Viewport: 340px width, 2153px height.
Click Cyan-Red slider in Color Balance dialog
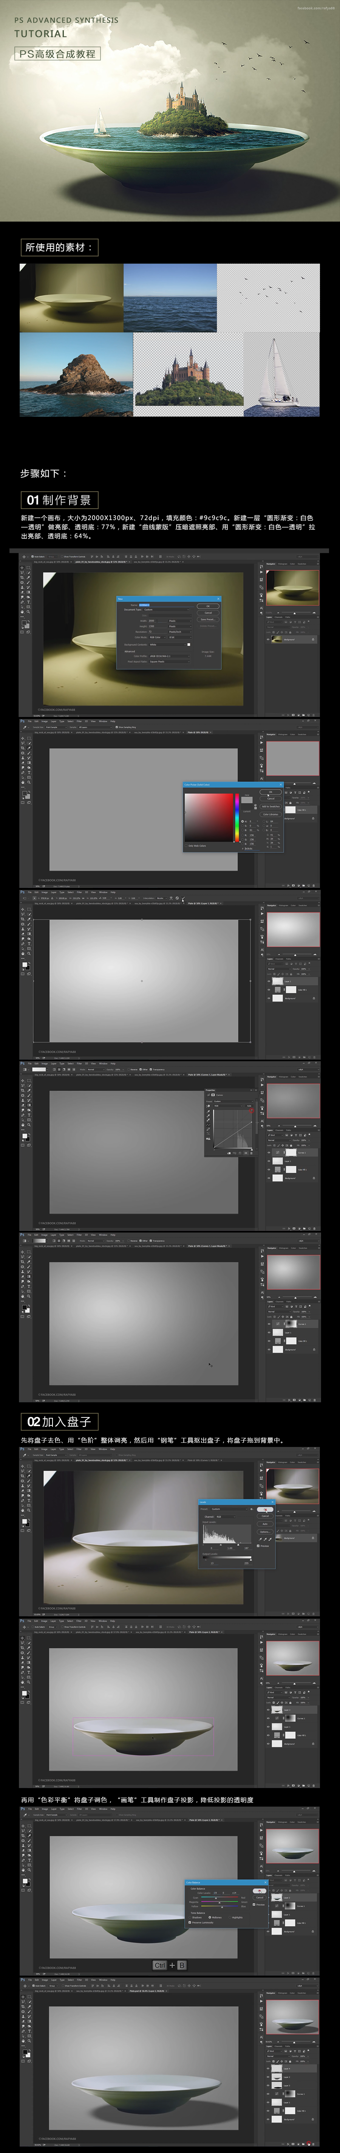(220, 1897)
